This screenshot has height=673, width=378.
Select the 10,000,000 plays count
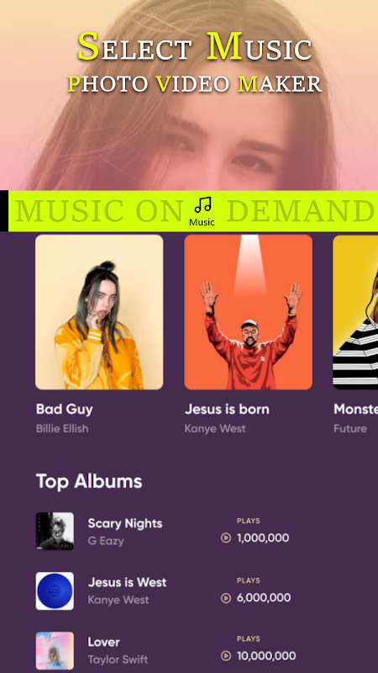tap(266, 656)
